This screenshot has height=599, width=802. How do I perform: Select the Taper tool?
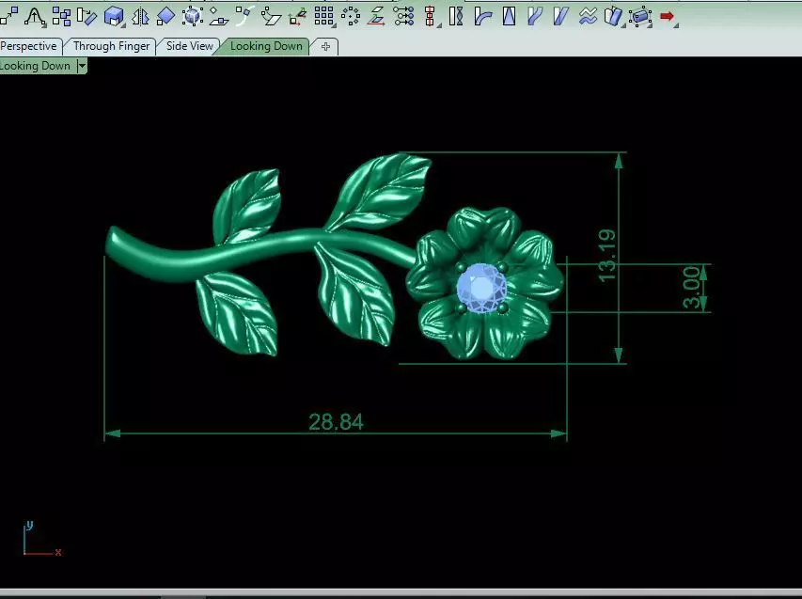(509, 16)
